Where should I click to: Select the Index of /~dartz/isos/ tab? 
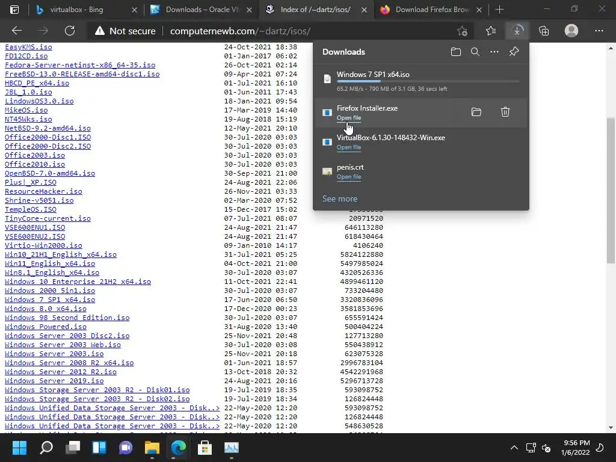pos(315,10)
